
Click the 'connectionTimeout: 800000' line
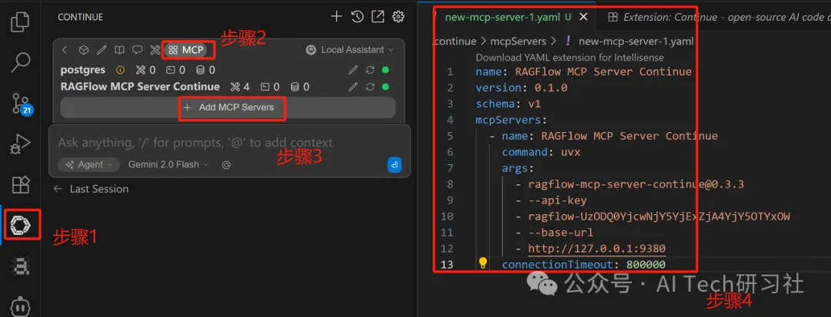(x=583, y=264)
